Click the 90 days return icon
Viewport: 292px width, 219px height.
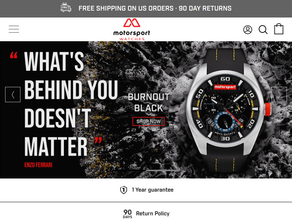pos(127,214)
